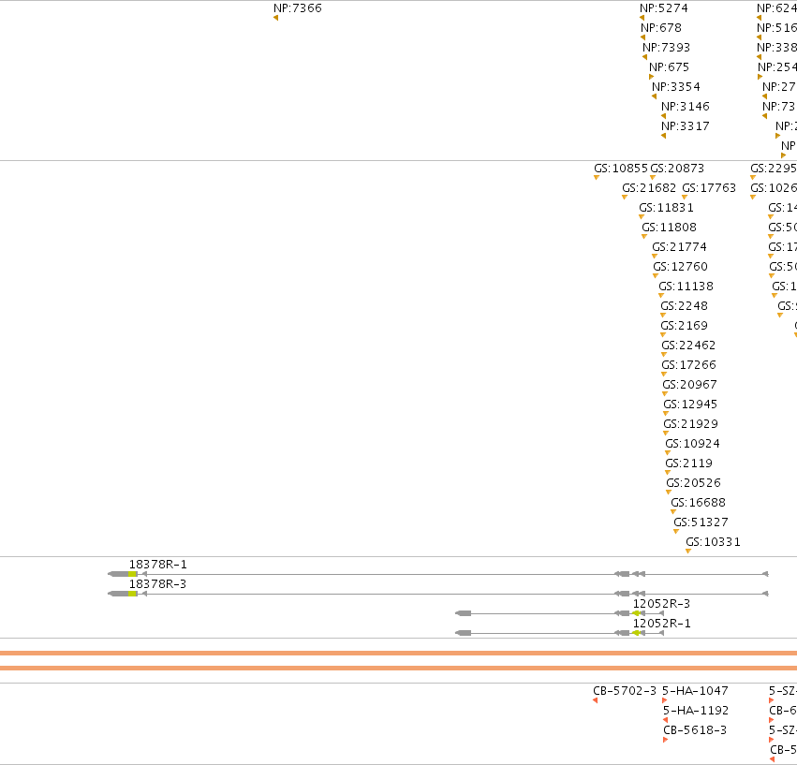Open the NP:7393 feature
The width and height of the screenshot is (797, 765).
(645, 57)
